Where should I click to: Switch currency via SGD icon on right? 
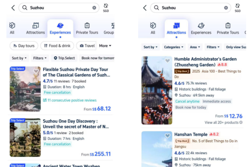pyautogui.click(x=237, y=8)
